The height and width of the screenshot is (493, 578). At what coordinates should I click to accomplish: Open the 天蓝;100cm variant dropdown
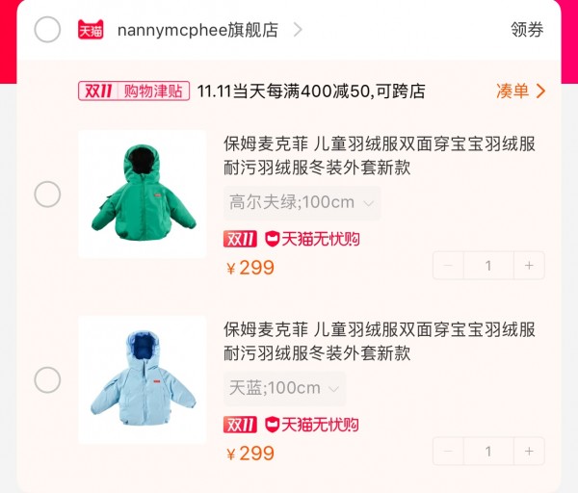point(284,388)
